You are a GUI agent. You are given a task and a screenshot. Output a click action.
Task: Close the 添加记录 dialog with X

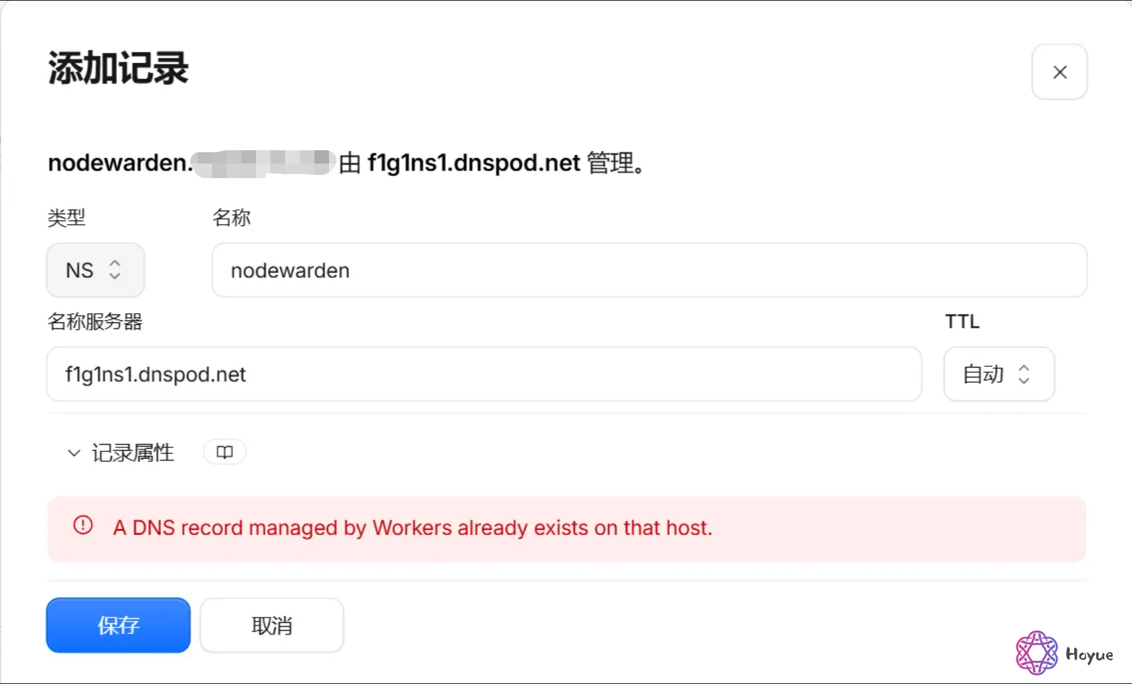click(x=1060, y=72)
